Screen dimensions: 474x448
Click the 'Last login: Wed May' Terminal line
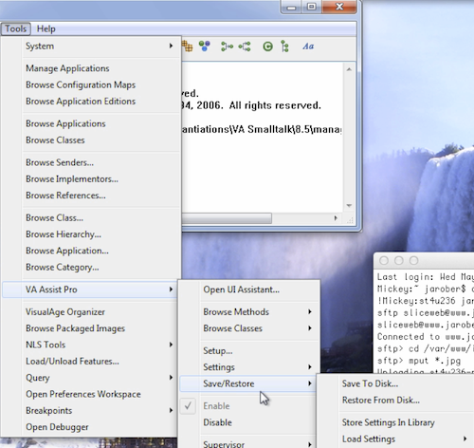click(x=425, y=277)
